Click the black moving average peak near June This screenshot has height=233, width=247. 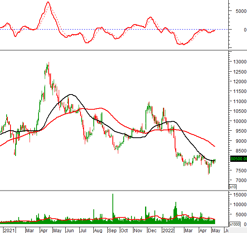(x=70, y=94)
